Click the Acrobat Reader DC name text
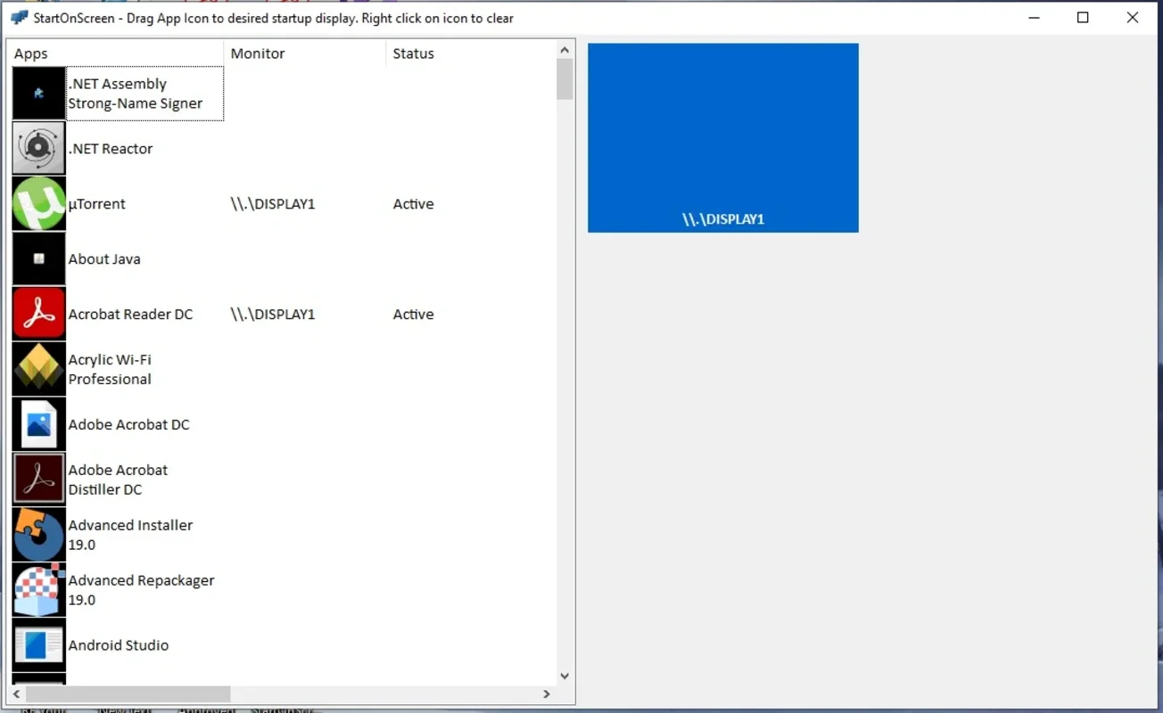 131,315
